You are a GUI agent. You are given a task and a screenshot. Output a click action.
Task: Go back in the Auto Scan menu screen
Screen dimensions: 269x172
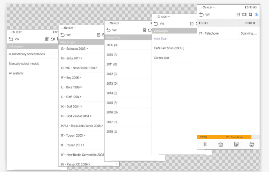tap(156, 24)
